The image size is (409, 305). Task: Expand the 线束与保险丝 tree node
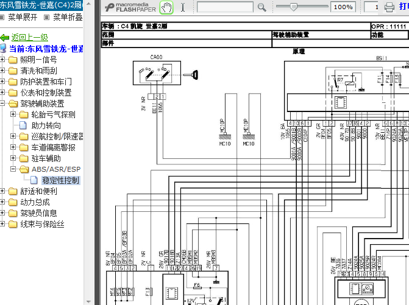click(2, 224)
